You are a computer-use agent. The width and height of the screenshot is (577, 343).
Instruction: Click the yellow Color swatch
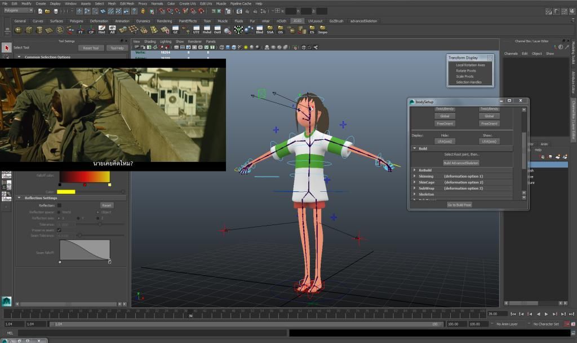(x=65, y=192)
